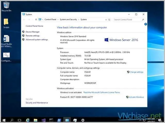The height and width of the screenshot is (123, 165).
Task: Select the processor value Intel Xeon E5-2690
Action: [107, 52]
